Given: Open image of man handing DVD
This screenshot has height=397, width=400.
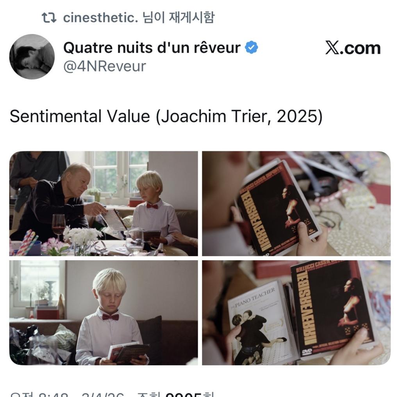Looking at the screenshot, I should tap(104, 204).
